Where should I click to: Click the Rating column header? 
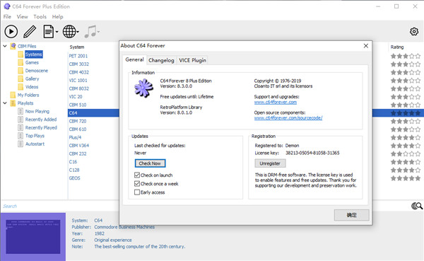tap(397, 47)
